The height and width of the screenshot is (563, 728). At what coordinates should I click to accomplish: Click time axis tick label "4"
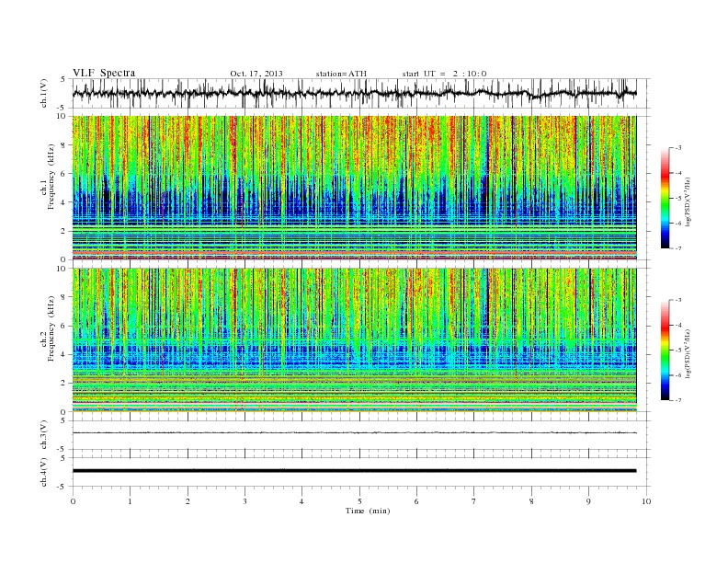(301, 501)
